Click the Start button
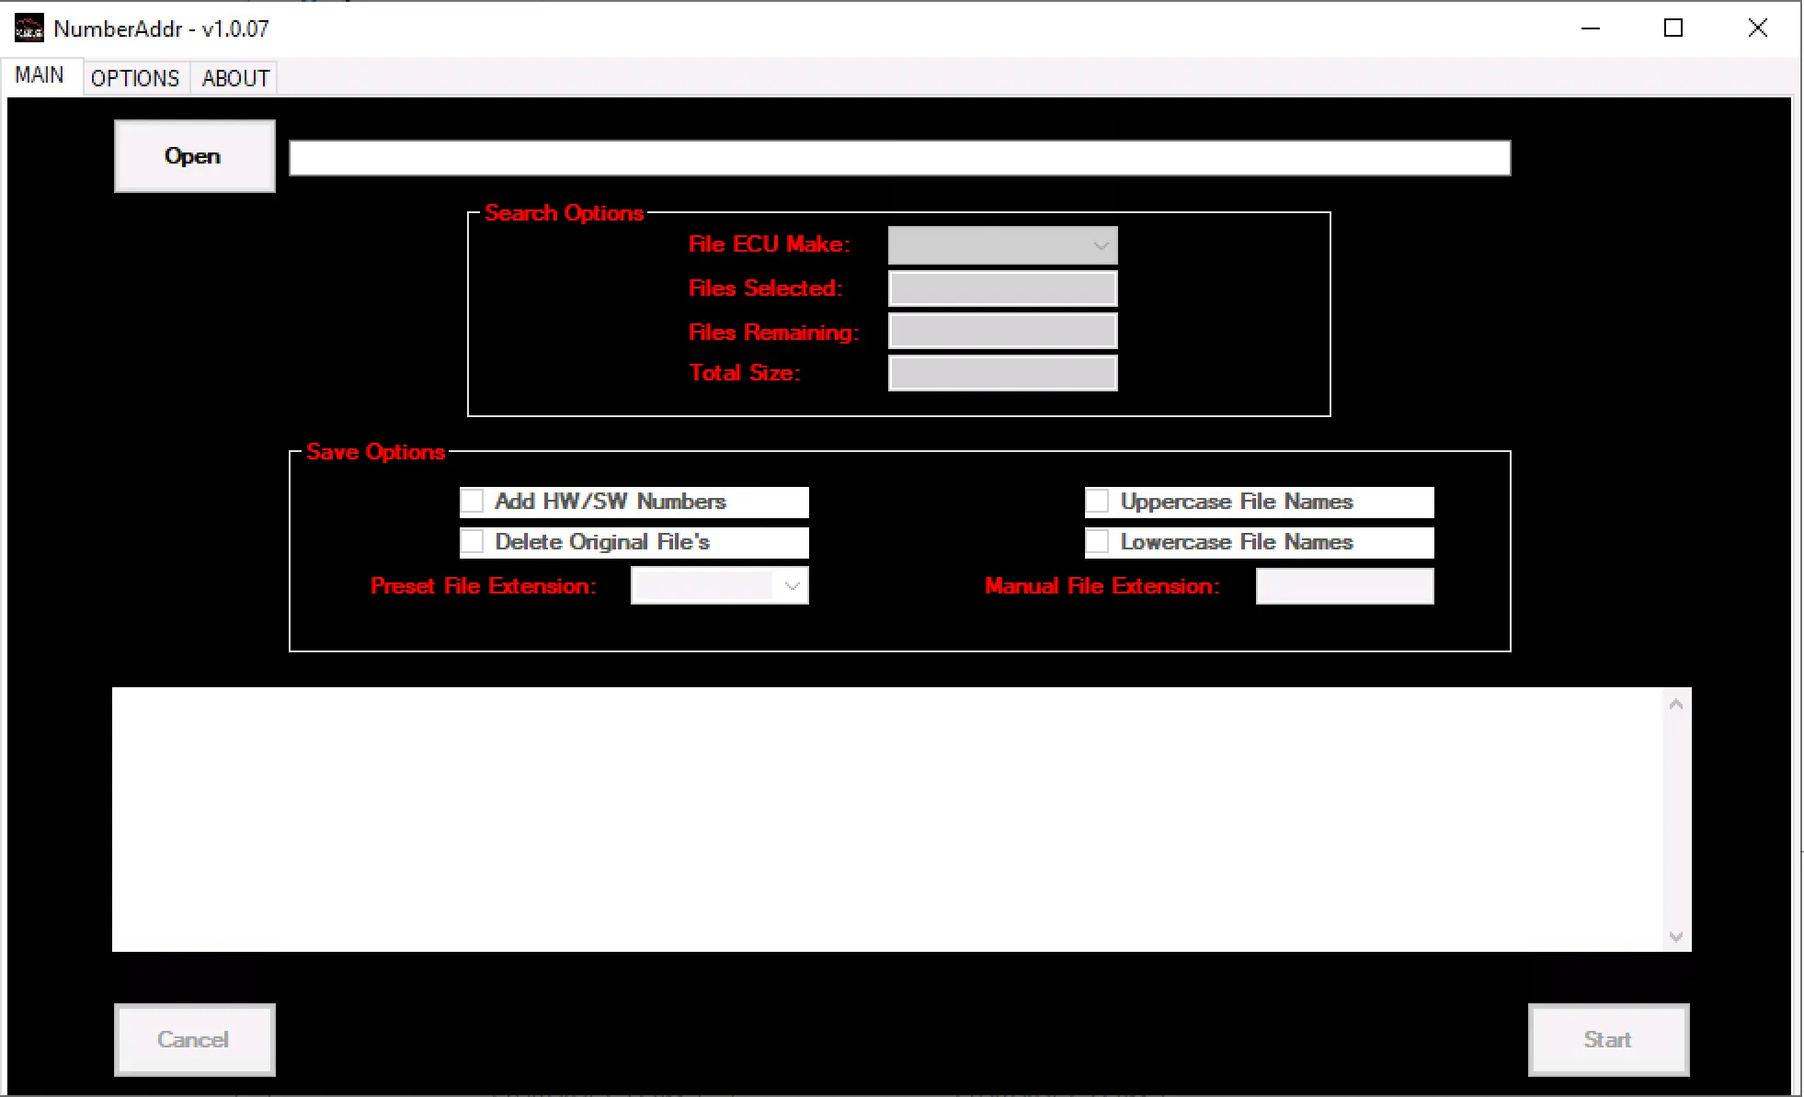1804x1097 pixels. pos(1607,1039)
